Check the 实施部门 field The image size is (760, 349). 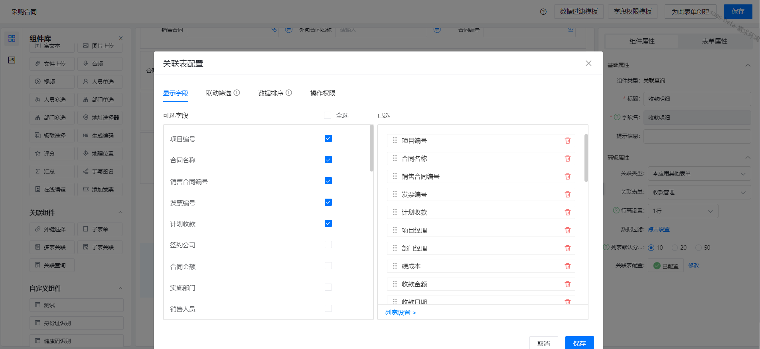coord(328,287)
